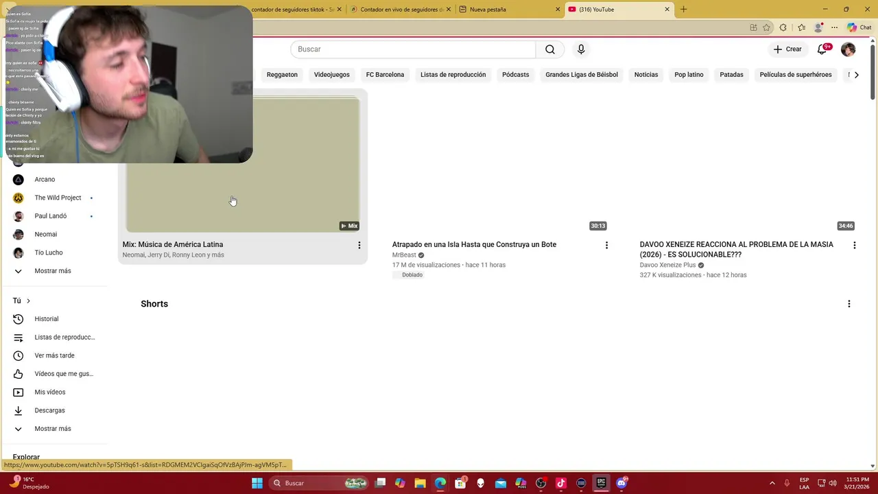This screenshot has width=878, height=494.
Task: Select the Reggaeton category chip
Action: [282, 75]
